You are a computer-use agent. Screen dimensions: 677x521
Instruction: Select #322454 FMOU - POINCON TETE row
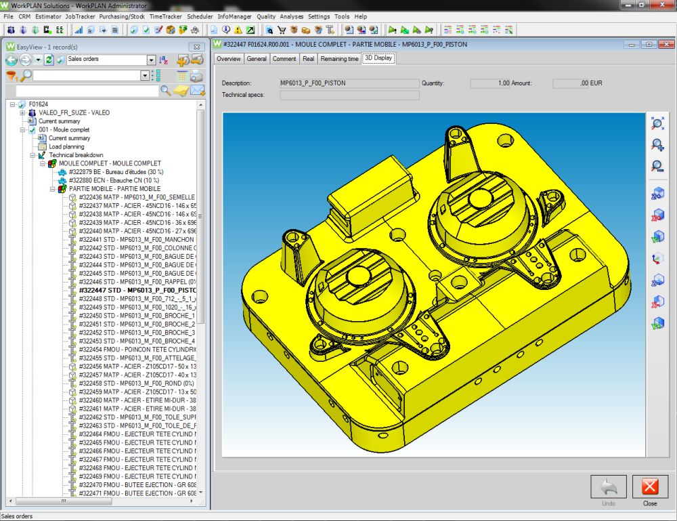137,350
